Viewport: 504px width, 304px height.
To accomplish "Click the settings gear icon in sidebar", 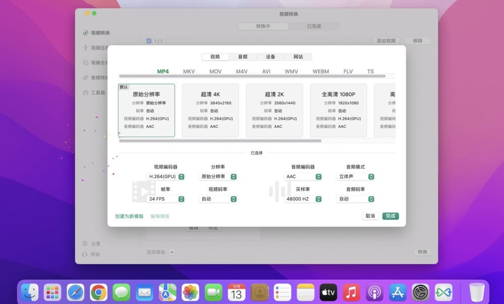I will (85, 244).
